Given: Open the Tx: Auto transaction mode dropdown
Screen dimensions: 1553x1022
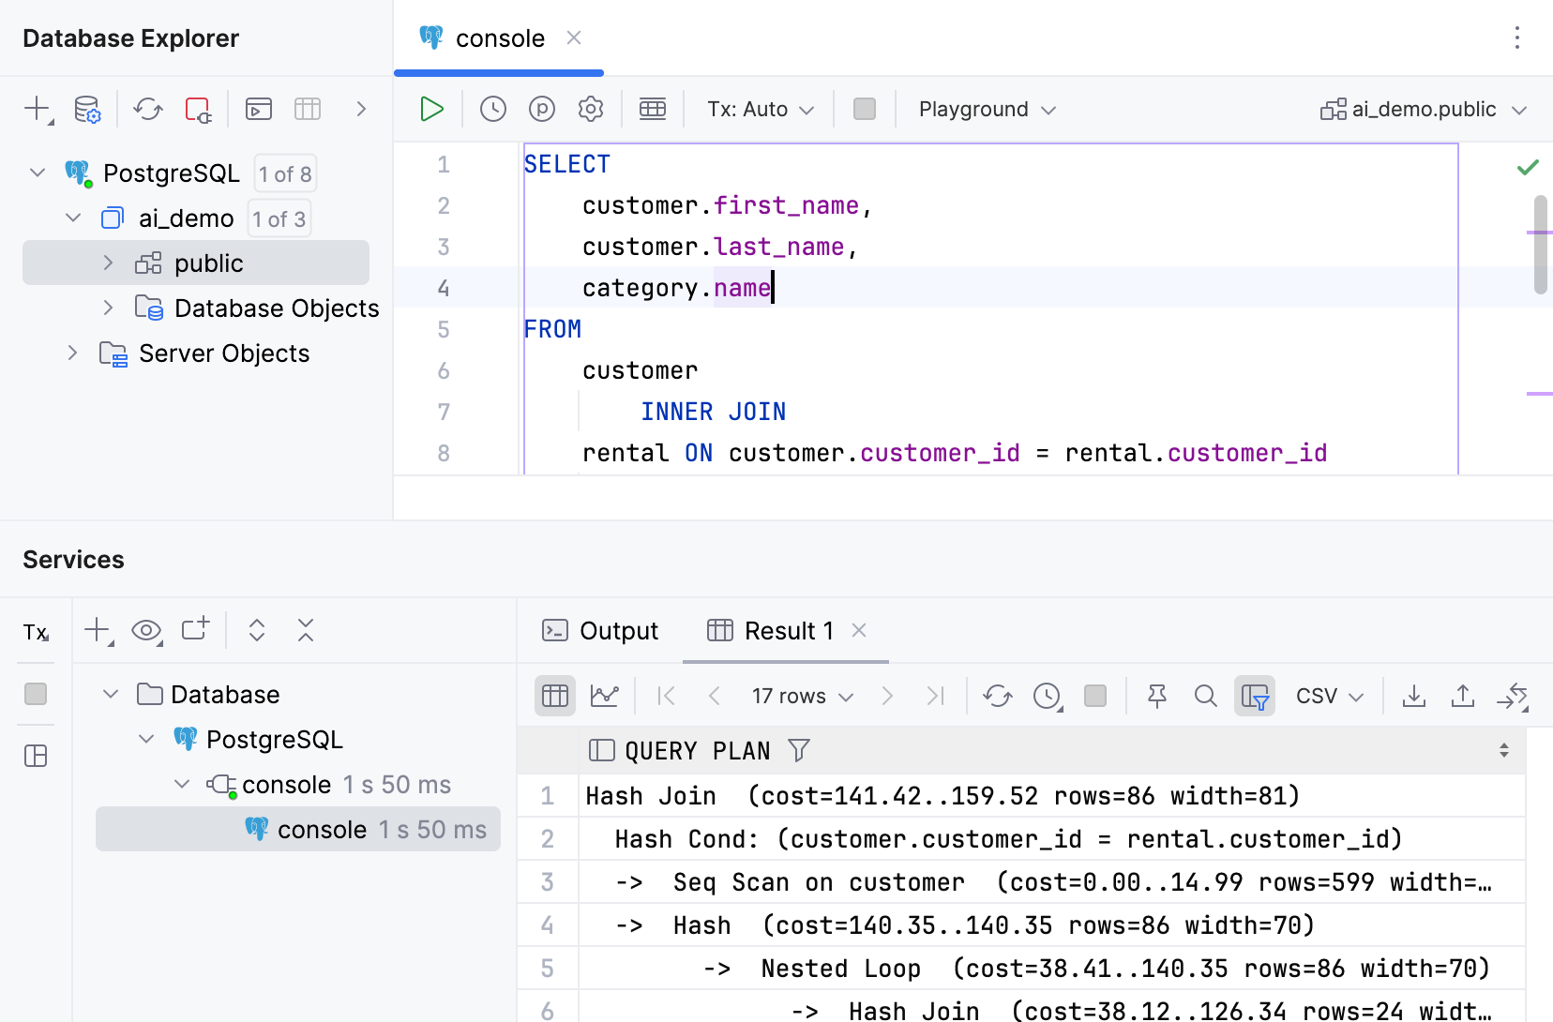Looking at the screenshot, I should (x=760, y=109).
